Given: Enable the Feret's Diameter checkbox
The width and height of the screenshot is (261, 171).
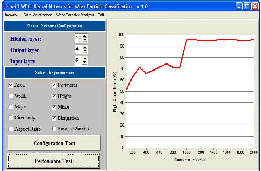Looking at the screenshot, I should pyautogui.click(x=54, y=129).
